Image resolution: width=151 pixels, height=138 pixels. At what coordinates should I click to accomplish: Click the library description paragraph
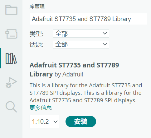86,93
